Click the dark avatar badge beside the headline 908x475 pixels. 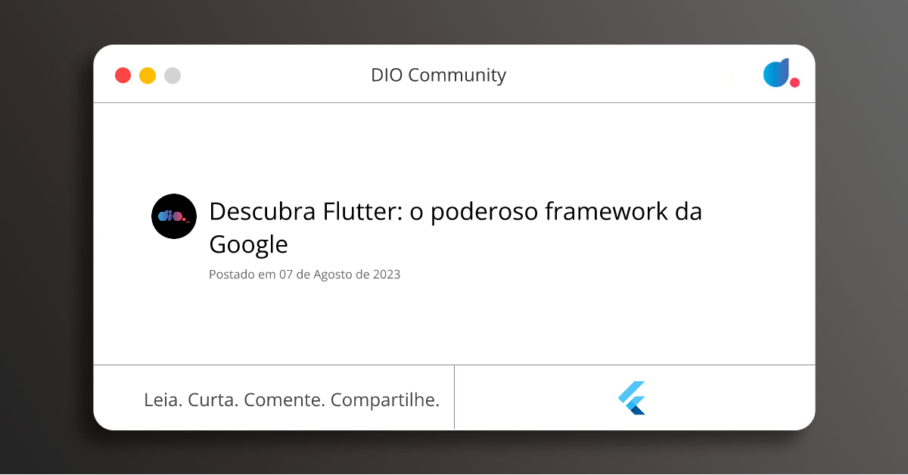(x=173, y=216)
